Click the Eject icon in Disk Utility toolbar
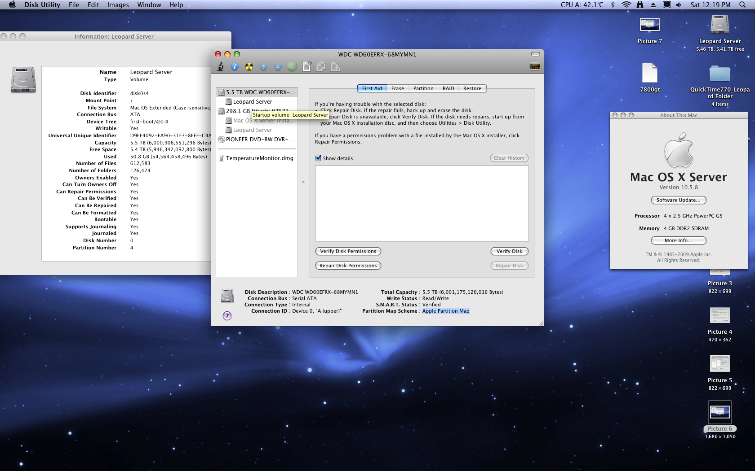 pos(278,67)
